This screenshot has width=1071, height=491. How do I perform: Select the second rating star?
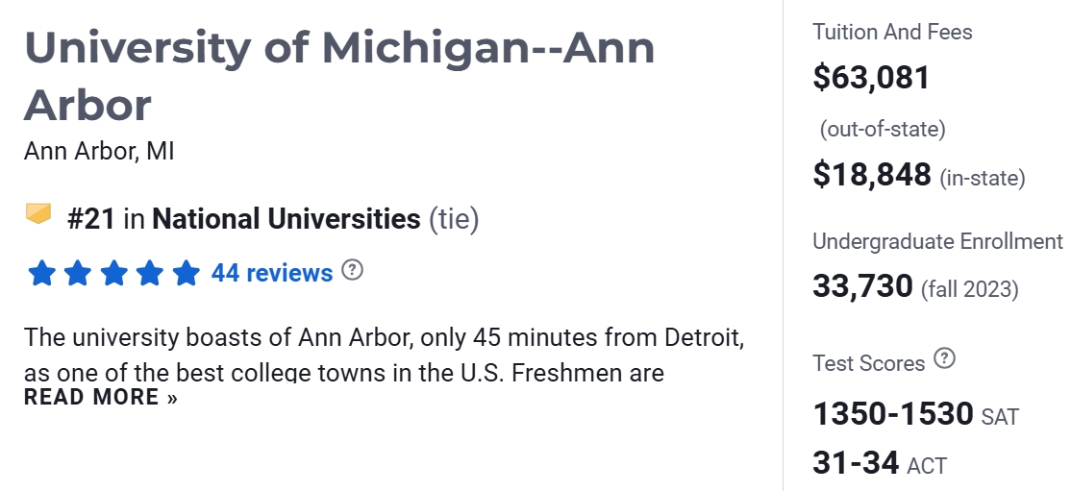(x=78, y=274)
